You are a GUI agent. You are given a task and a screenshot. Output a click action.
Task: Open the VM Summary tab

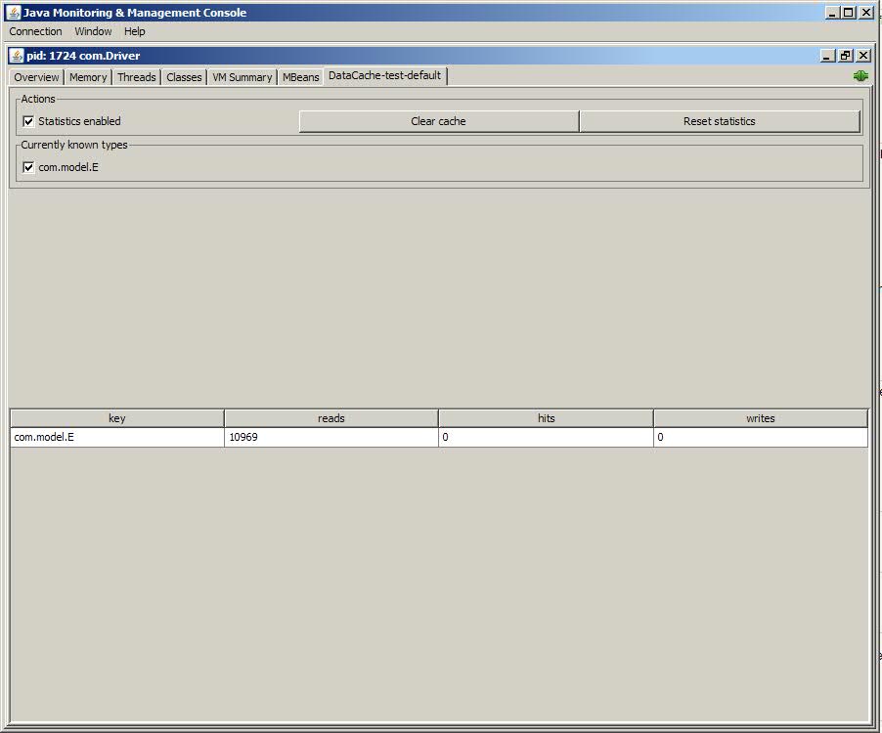(x=242, y=77)
